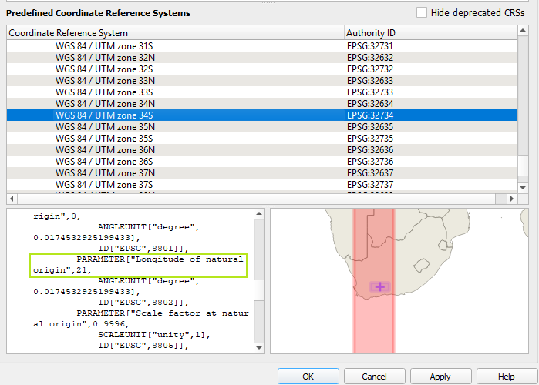Sort by Authority ID column header
Viewport: 539px width, 385px height.
click(431, 33)
